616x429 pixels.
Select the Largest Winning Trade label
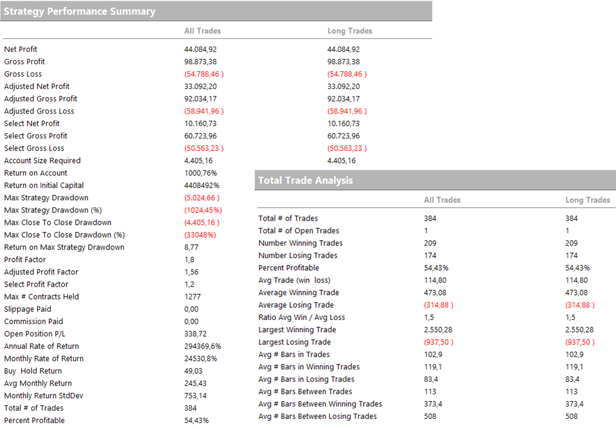click(297, 330)
